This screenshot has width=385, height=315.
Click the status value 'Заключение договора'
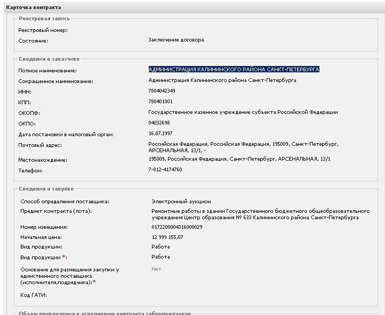pos(176,40)
